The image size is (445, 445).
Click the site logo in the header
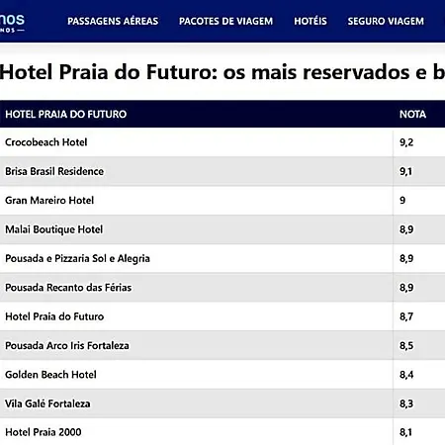[x=12, y=23]
